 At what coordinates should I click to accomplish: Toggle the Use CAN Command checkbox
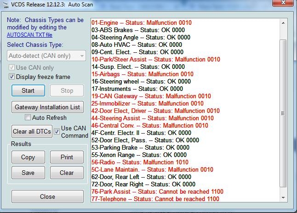57,131
